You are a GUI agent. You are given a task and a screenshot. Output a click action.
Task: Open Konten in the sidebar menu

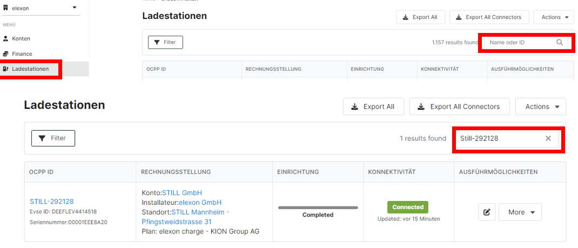click(21, 38)
